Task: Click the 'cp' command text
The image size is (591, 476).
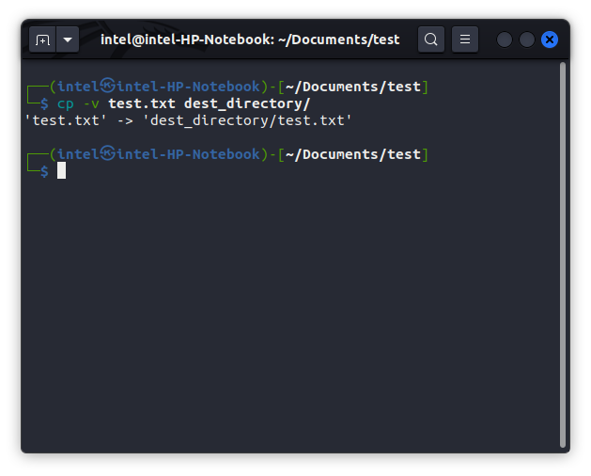Action: point(65,103)
